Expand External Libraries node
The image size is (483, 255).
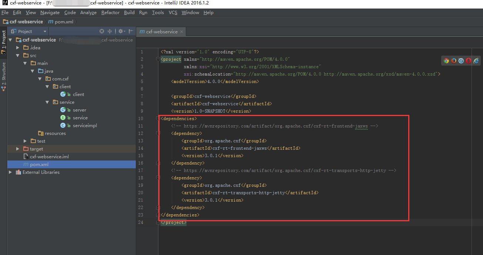pos(10,172)
